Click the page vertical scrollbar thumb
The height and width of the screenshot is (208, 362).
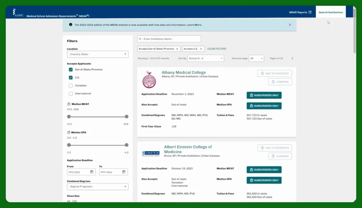(x=354, y=31)
